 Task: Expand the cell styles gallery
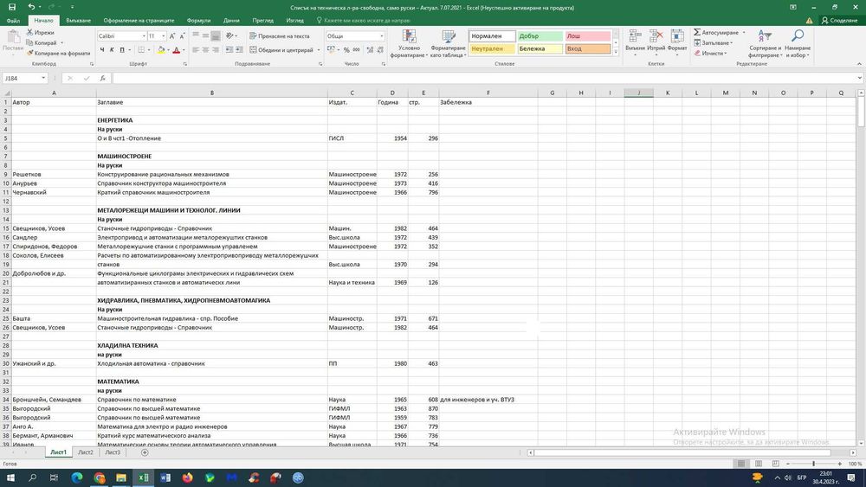point(616,53)
